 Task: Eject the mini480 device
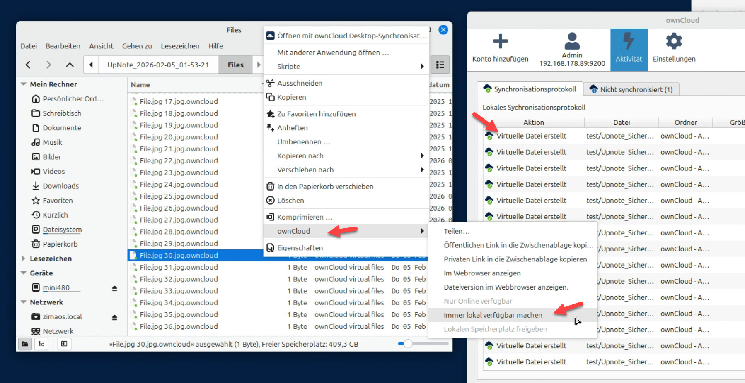[x=114, y=288]
